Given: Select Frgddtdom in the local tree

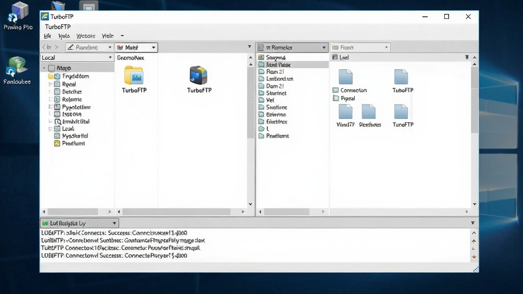Looking at the screenshot, I should [x=76, y=77].
